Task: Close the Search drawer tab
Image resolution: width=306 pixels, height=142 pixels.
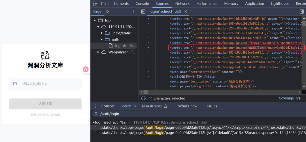Action: 135,106
